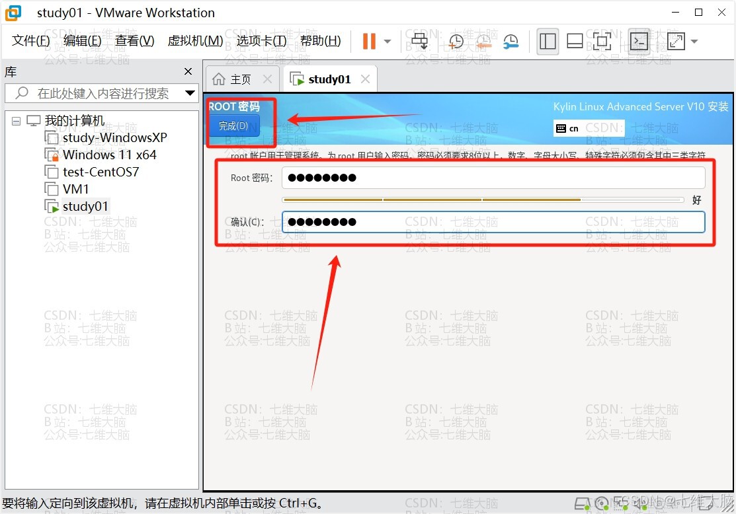Open the 虚拟机(M) menu
Screen dimensions: 736x514
coord(195,41)
